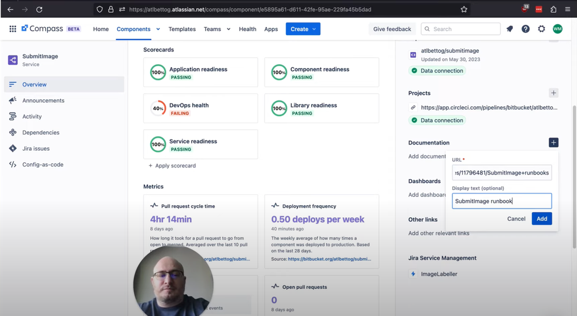
Task: Open the Components dropdown chevron
Action: pyautogui.click(x=158, y=29)
